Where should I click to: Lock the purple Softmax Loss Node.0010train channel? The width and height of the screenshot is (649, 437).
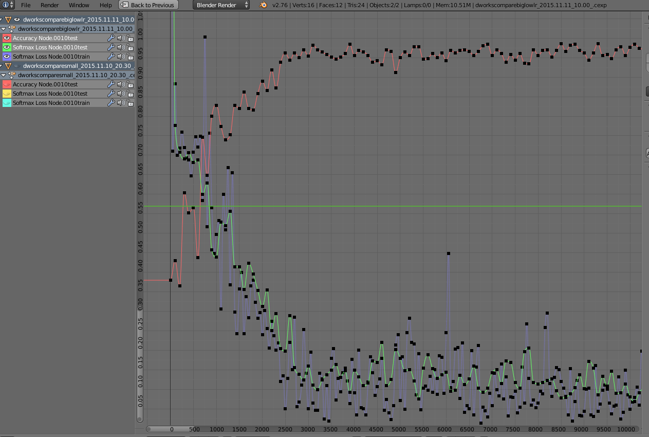point(130,57)
